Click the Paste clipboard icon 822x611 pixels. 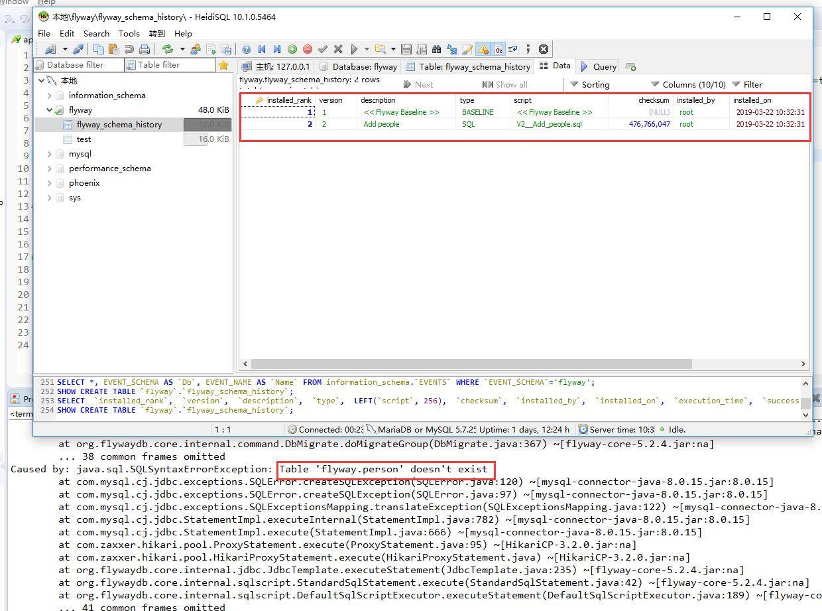coord(114,49)
